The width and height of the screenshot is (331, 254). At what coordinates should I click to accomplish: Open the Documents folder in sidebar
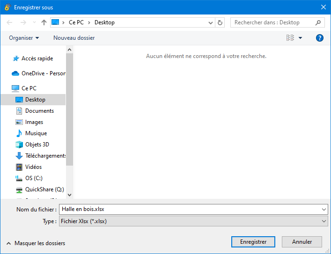[x=39, y=111]
